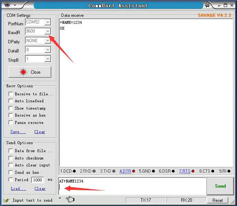Enable Send as hex checkbox

click(x=11, y=172)
